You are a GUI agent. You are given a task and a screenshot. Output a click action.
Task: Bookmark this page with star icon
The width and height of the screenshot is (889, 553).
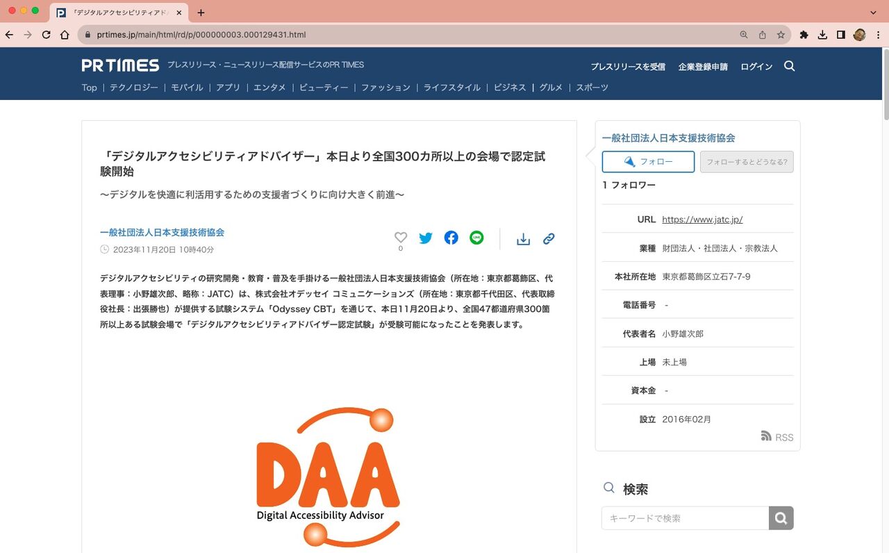pyautogui.click(x=781, y=35)
